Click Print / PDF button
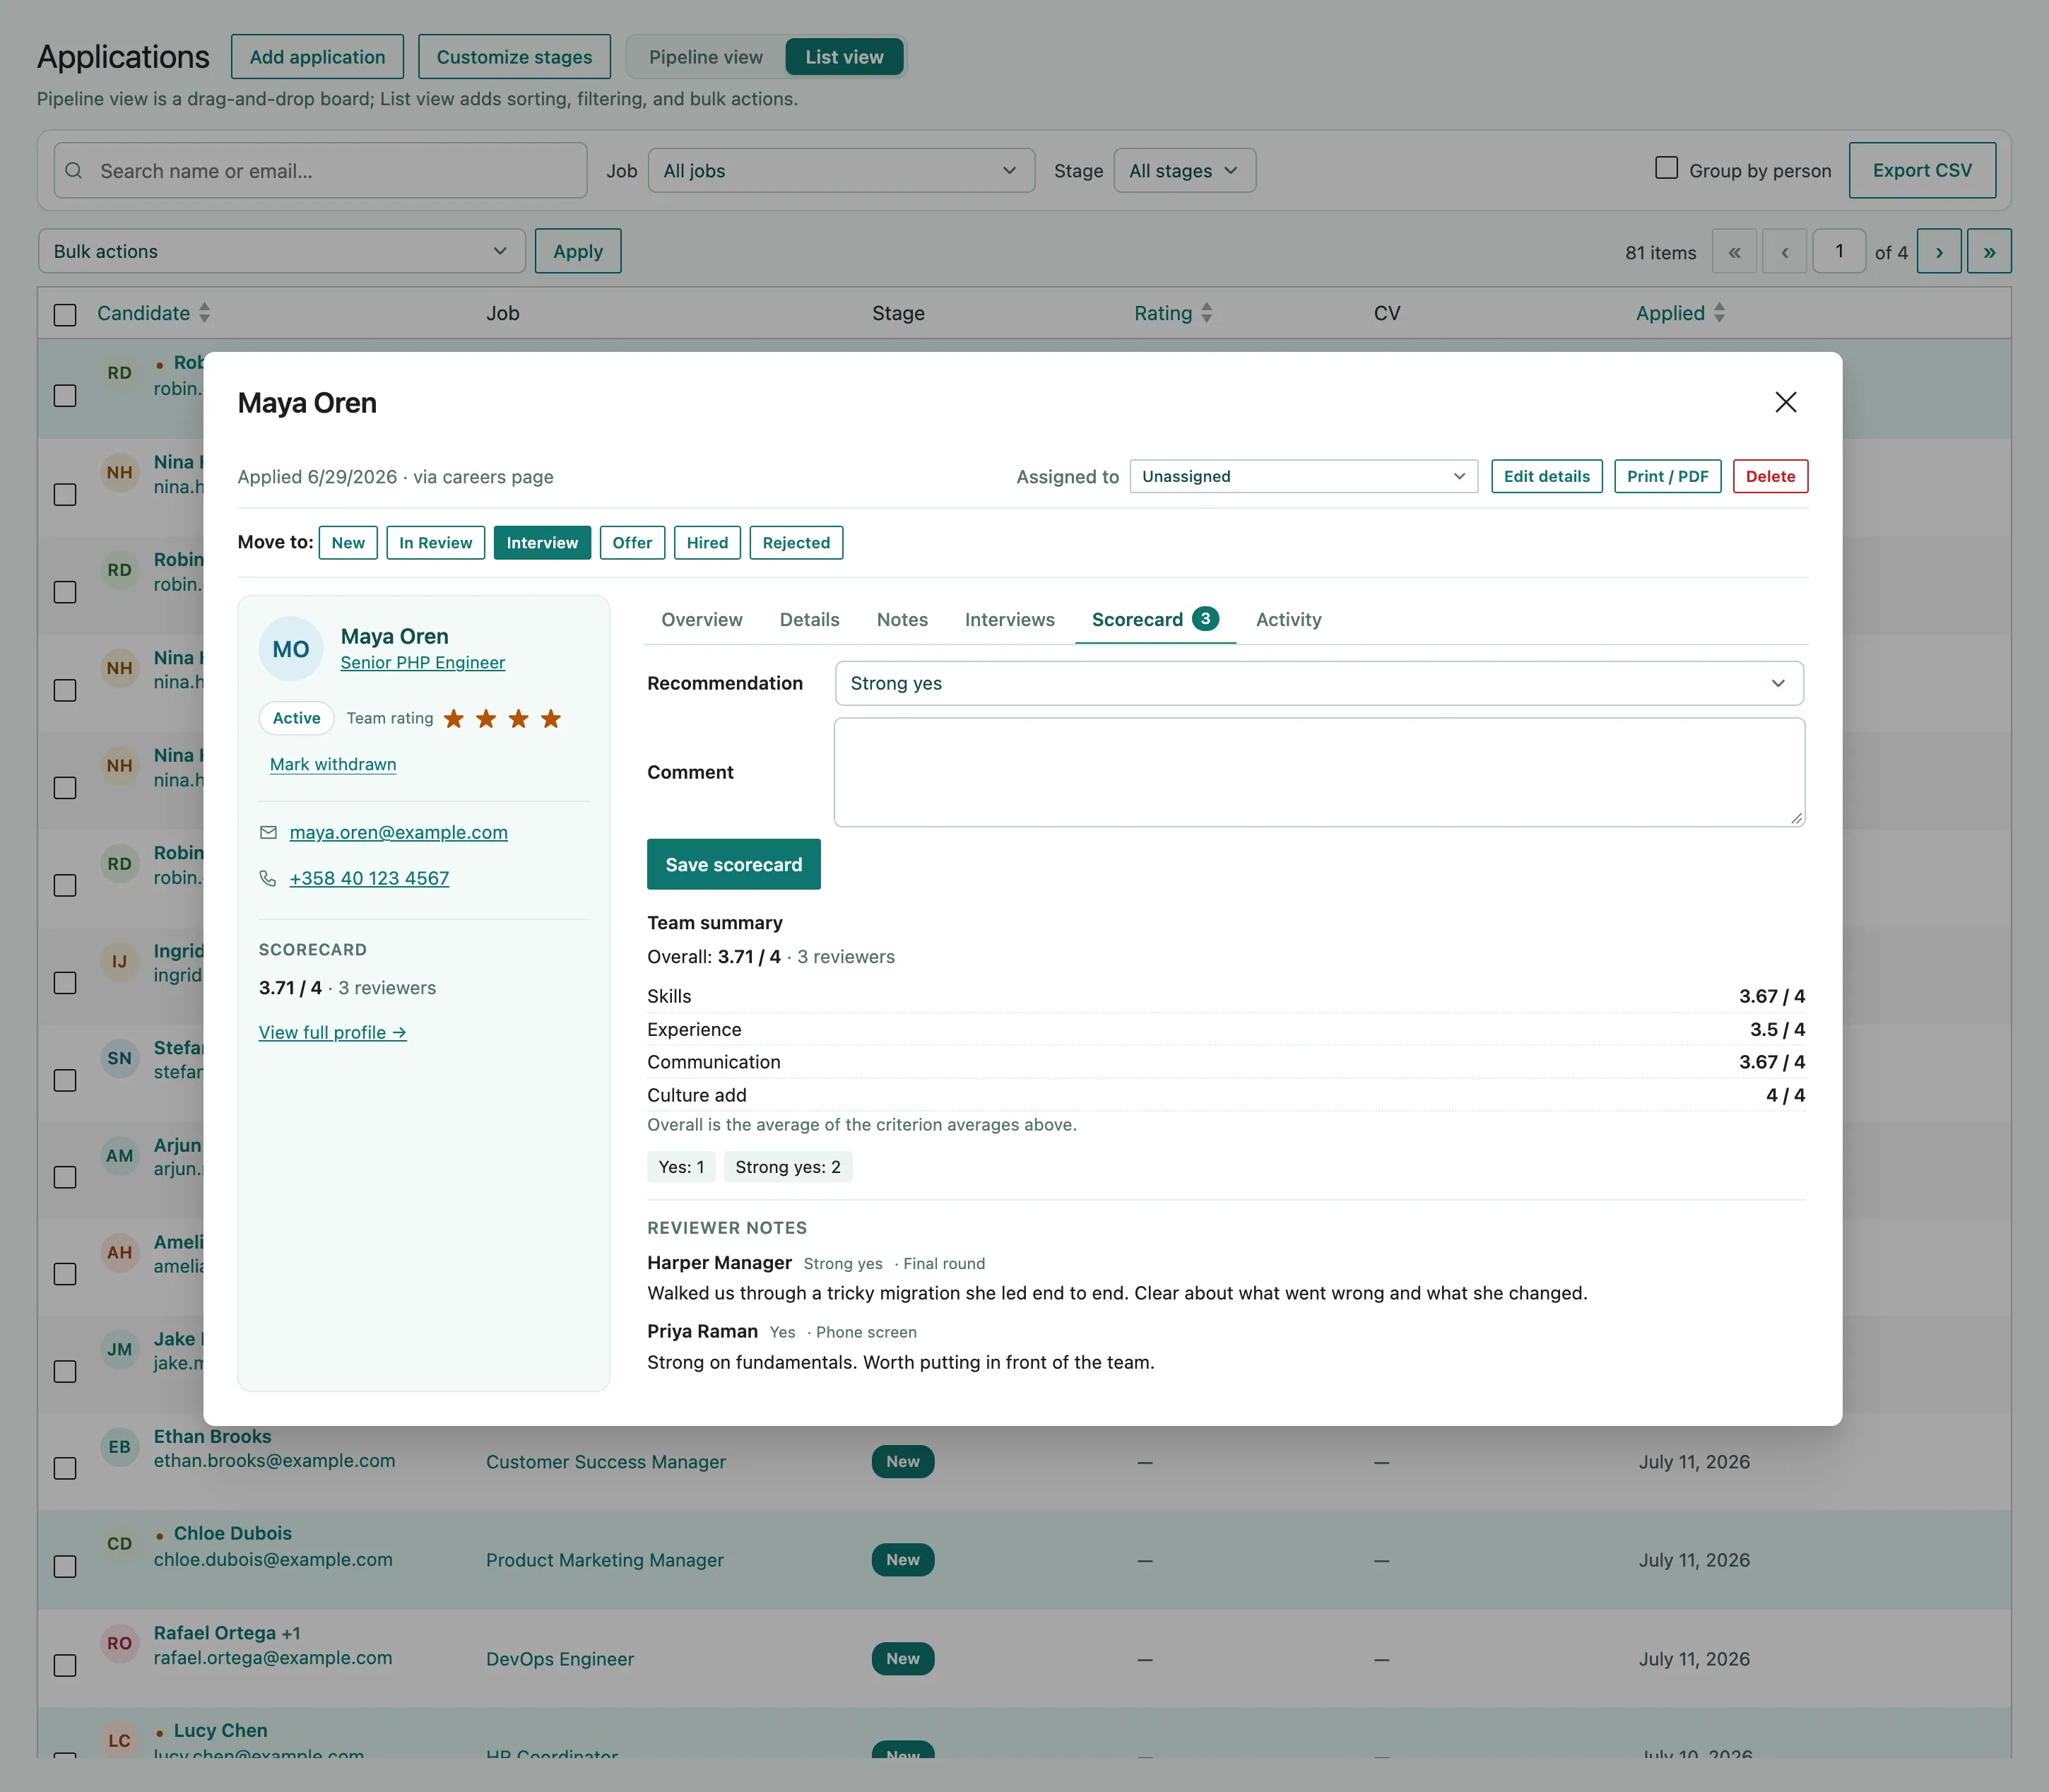 tap(1667, 476)
